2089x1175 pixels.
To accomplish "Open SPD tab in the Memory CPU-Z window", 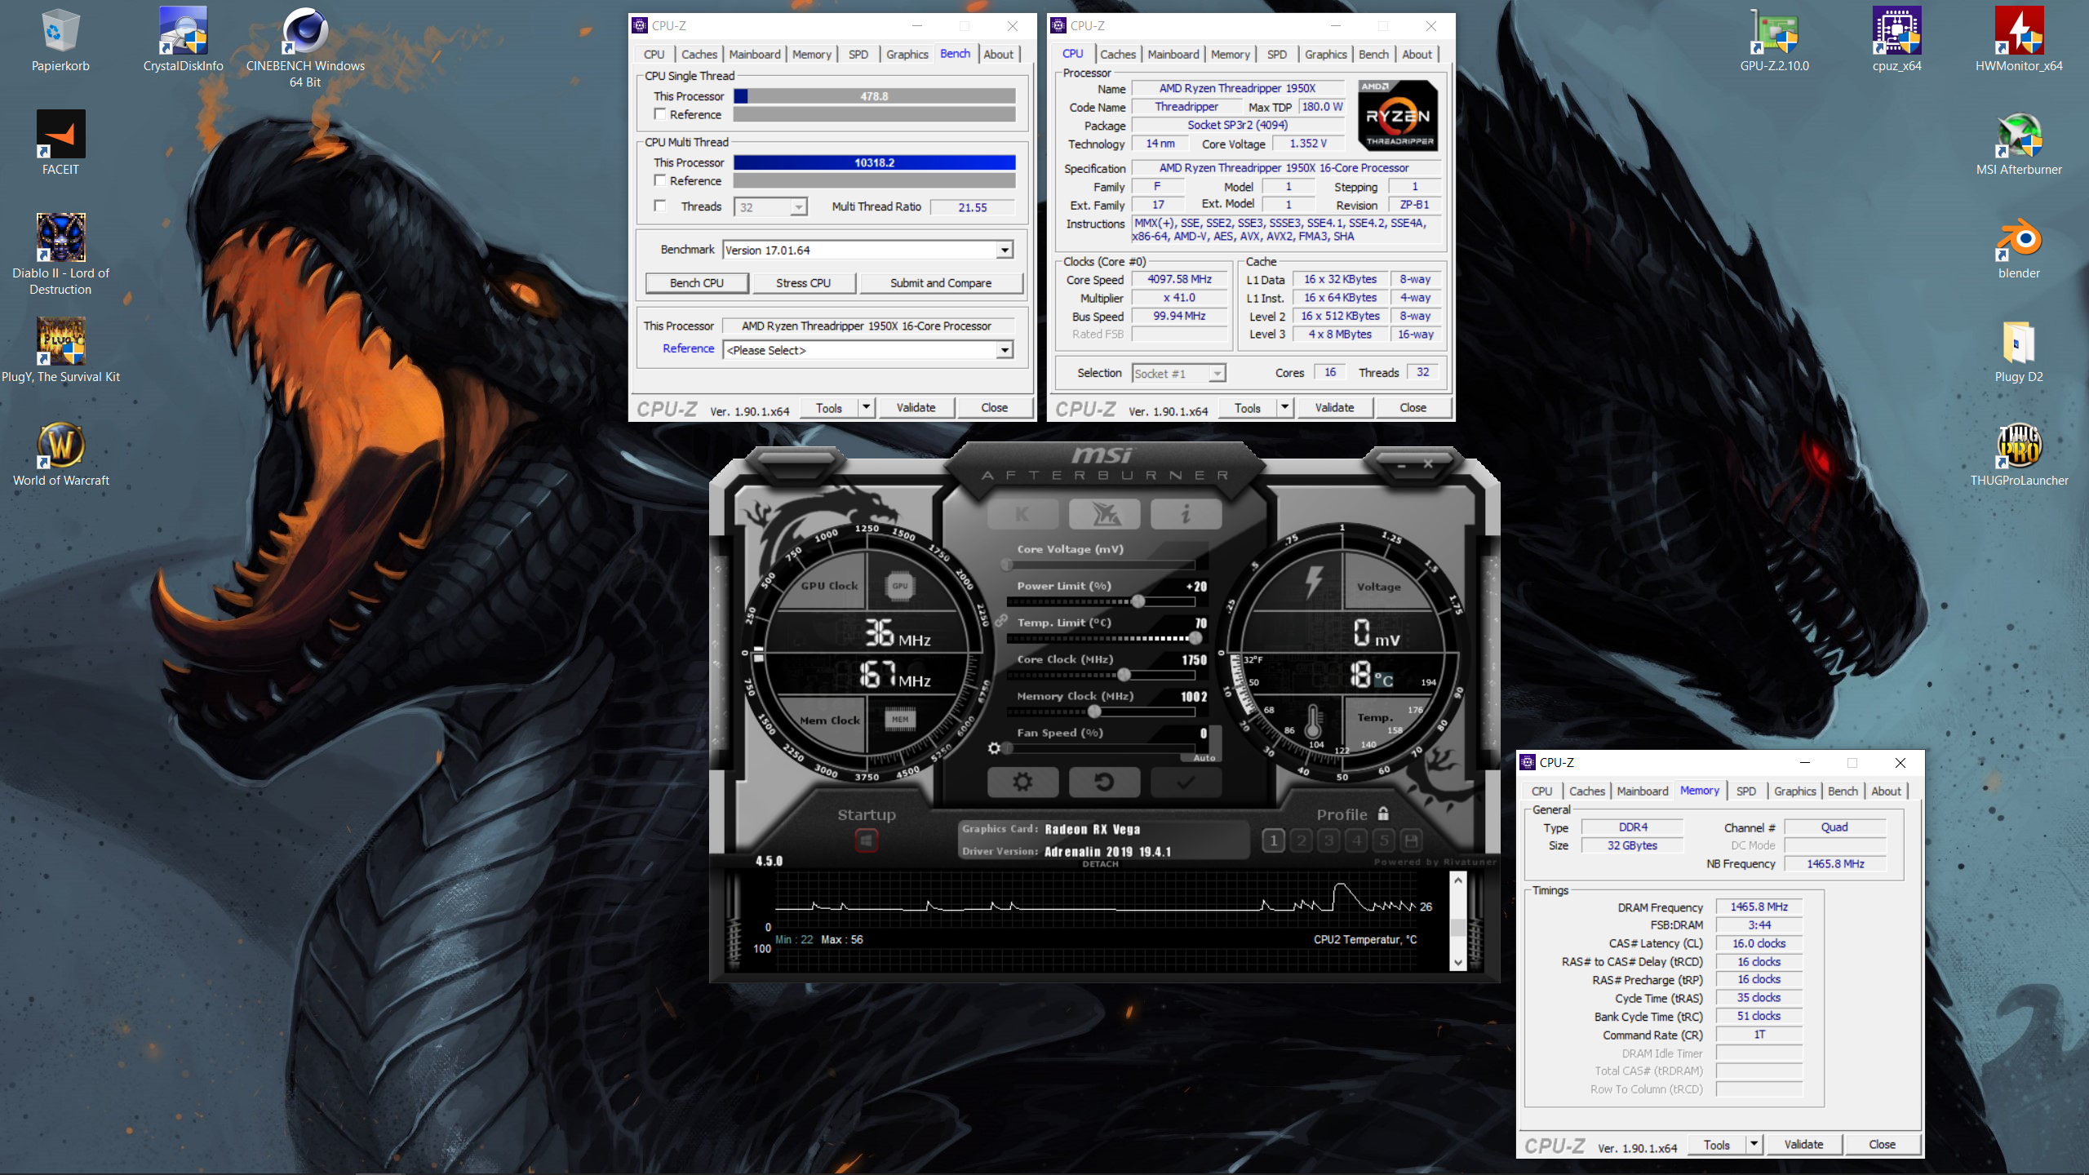I will click(x=1746, y=791).
